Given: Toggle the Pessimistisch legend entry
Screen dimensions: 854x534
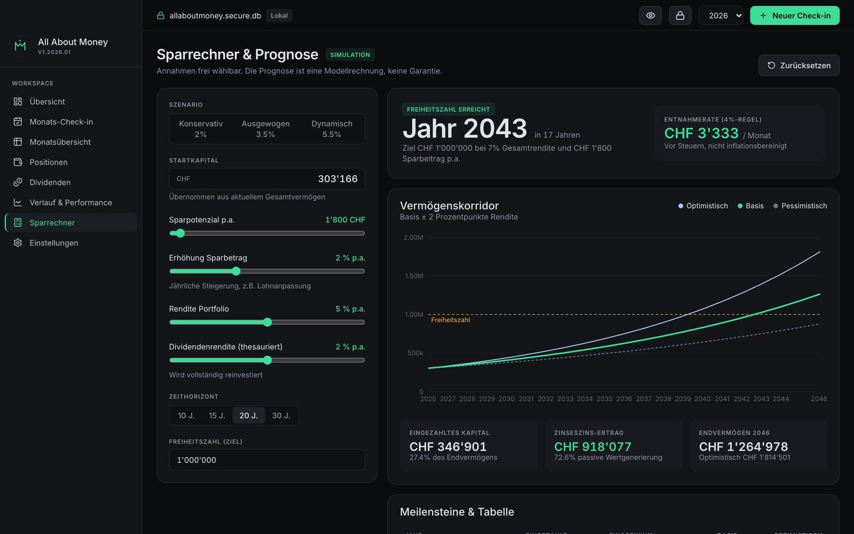Looking at the screenshot, I should [800, 206].
